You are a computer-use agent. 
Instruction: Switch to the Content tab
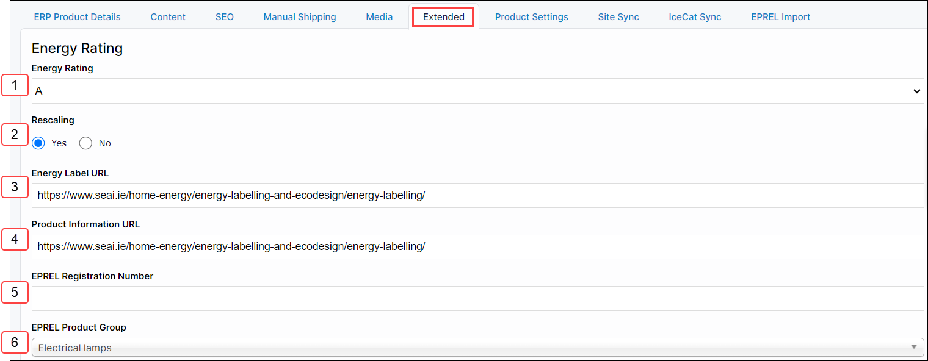168,17
